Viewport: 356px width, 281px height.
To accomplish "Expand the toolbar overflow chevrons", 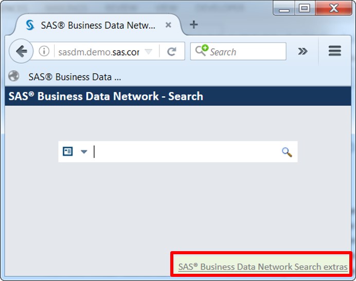I will point(302,51).
